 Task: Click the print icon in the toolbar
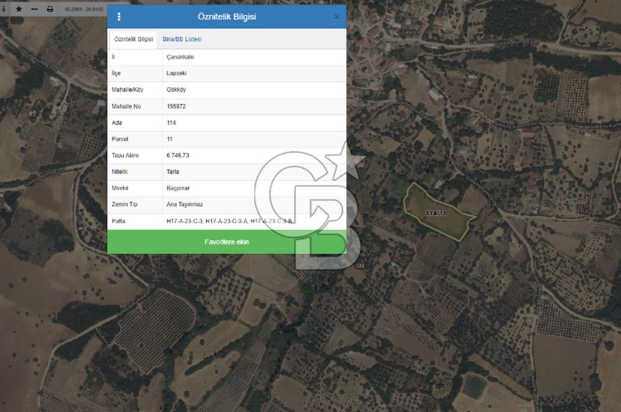(50, 9)
